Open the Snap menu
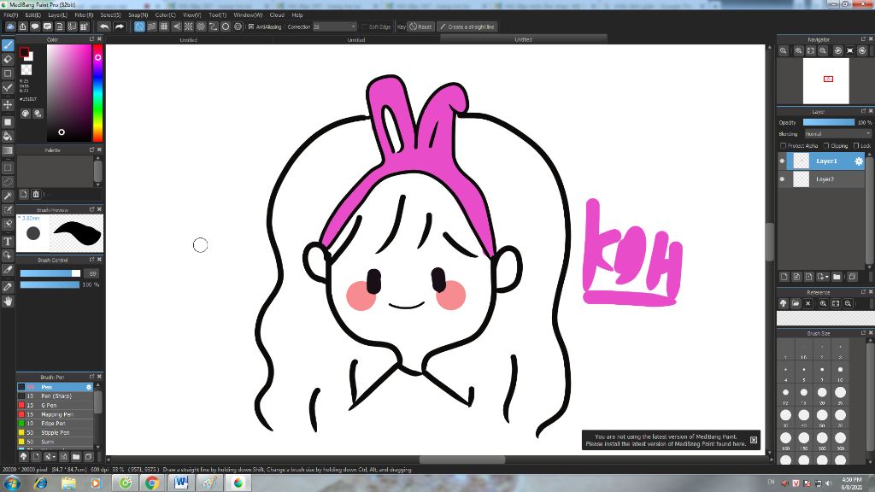The image size is (875, 492). point(138,15)
